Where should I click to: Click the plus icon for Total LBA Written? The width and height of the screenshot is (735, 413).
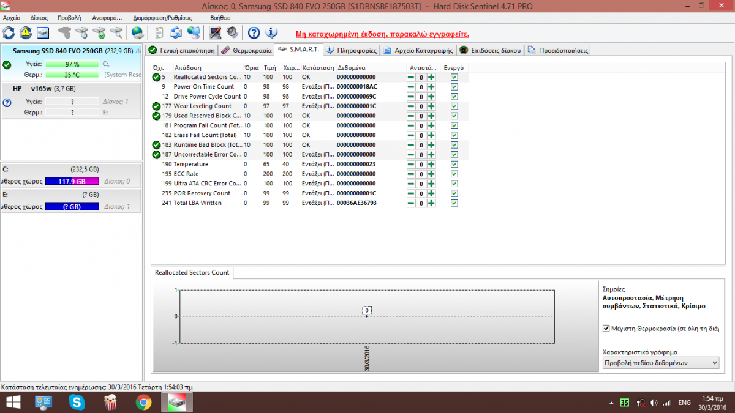431,203
